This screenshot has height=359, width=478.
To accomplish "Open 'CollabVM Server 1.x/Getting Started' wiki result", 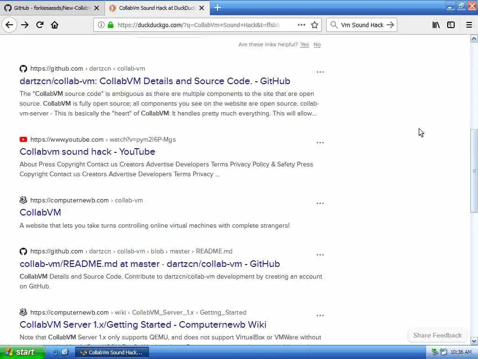I will [x=143, y=324].
